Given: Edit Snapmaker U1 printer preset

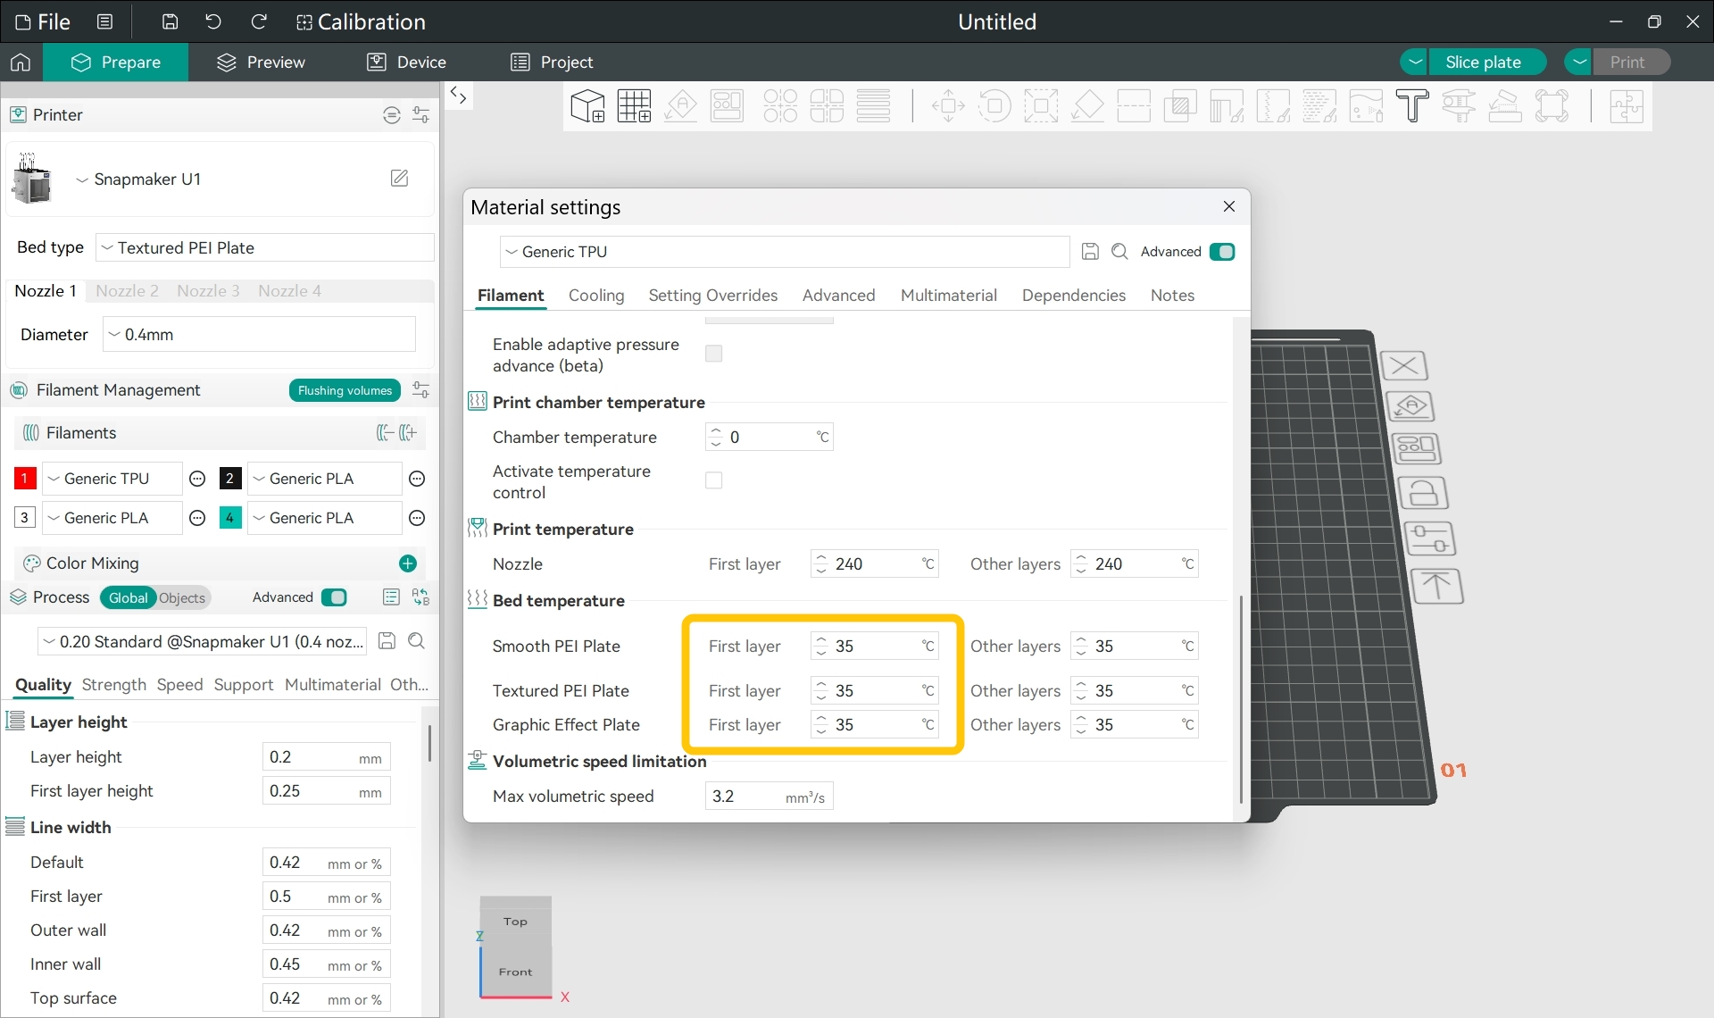Looking at the screenshot, I should pos(400,179).
